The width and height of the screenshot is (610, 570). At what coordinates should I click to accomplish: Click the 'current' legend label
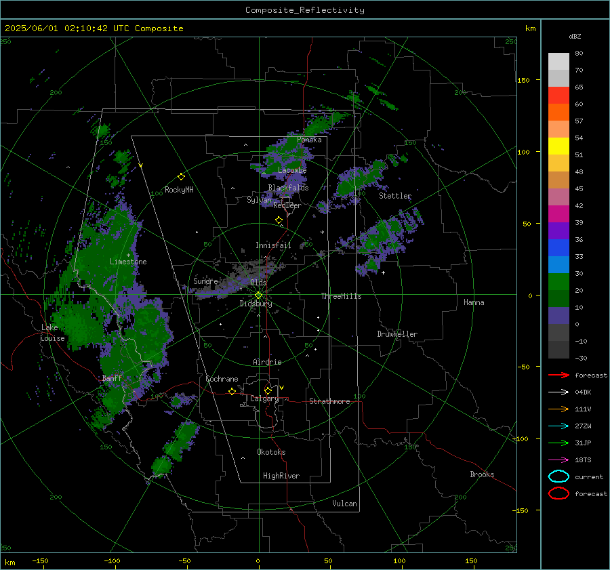click(589, 476)
